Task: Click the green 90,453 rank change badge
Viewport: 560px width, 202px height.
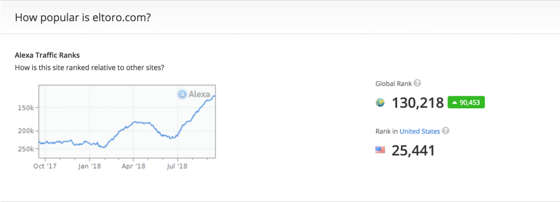Action: tap(466, 102)
